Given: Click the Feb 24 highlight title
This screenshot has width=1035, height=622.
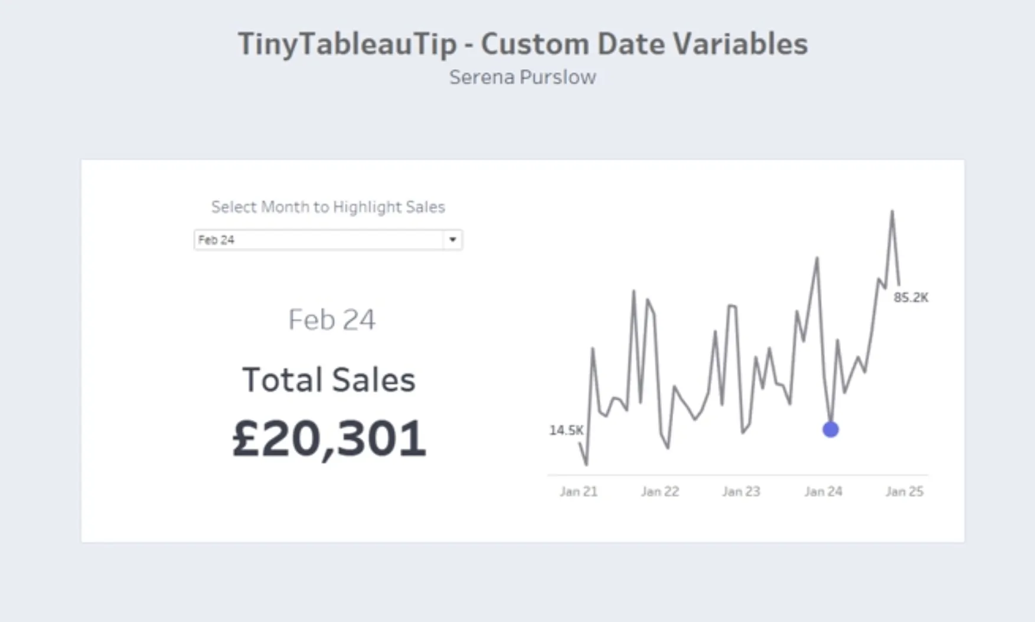Looking at the screenshot, I should click(x=331, y=319).
